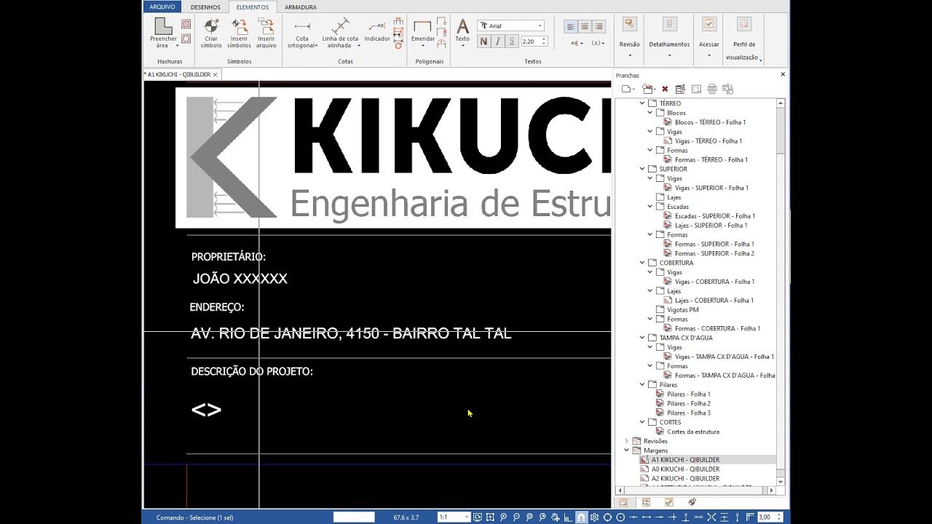The height and width of the screenshot is (524, 932).
Task: Click the settings gear icon in status bar
Action: (x=594, y=517)
